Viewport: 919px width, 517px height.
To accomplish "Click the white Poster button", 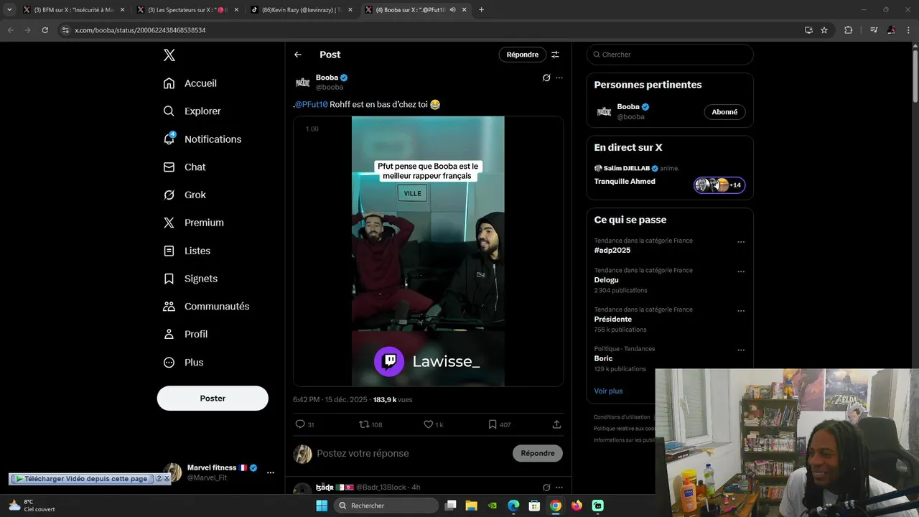I will [x=213, y=399].
